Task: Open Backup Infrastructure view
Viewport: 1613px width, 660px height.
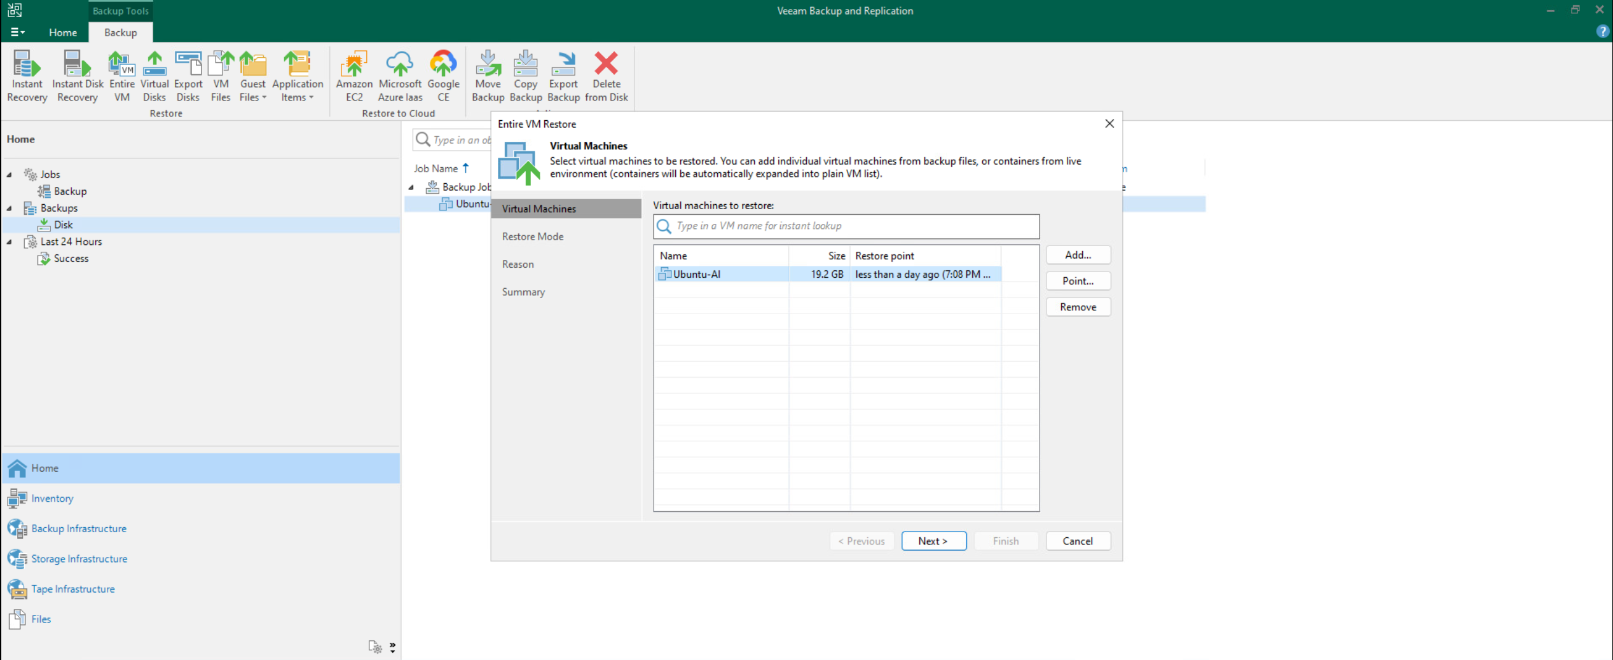Action: [79, 528]
